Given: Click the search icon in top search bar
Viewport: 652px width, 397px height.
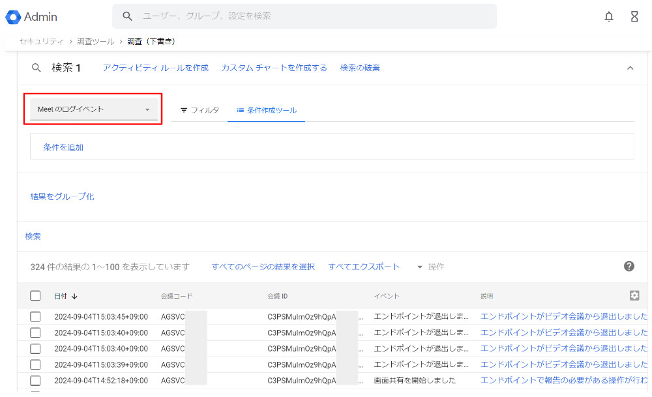Looking at the screenshot, I should point(128,16).
